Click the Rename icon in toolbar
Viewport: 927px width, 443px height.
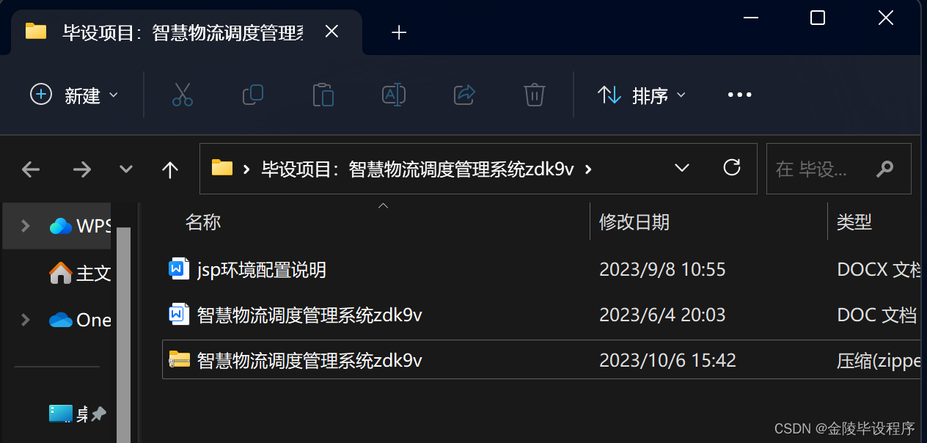coord(394,95)
